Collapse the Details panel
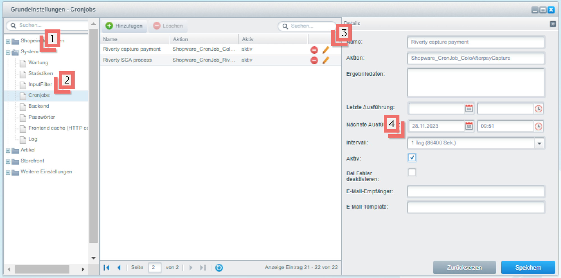This screenshot has width=561, height=278. 553,24
